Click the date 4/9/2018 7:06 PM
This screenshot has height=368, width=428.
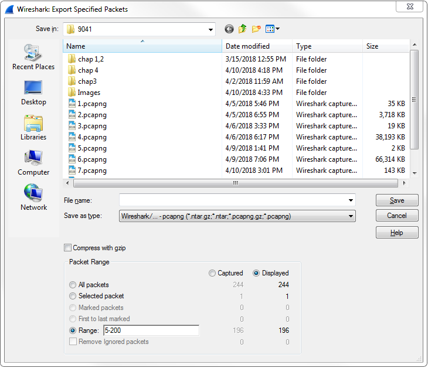click(252, 159)
